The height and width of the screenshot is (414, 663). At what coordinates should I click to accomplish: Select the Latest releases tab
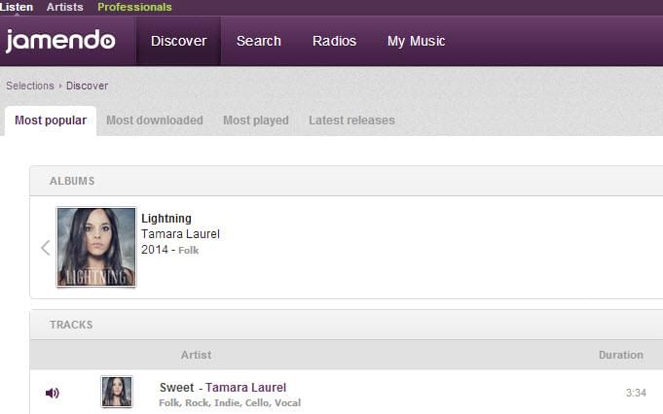click(x=351, y=121)
